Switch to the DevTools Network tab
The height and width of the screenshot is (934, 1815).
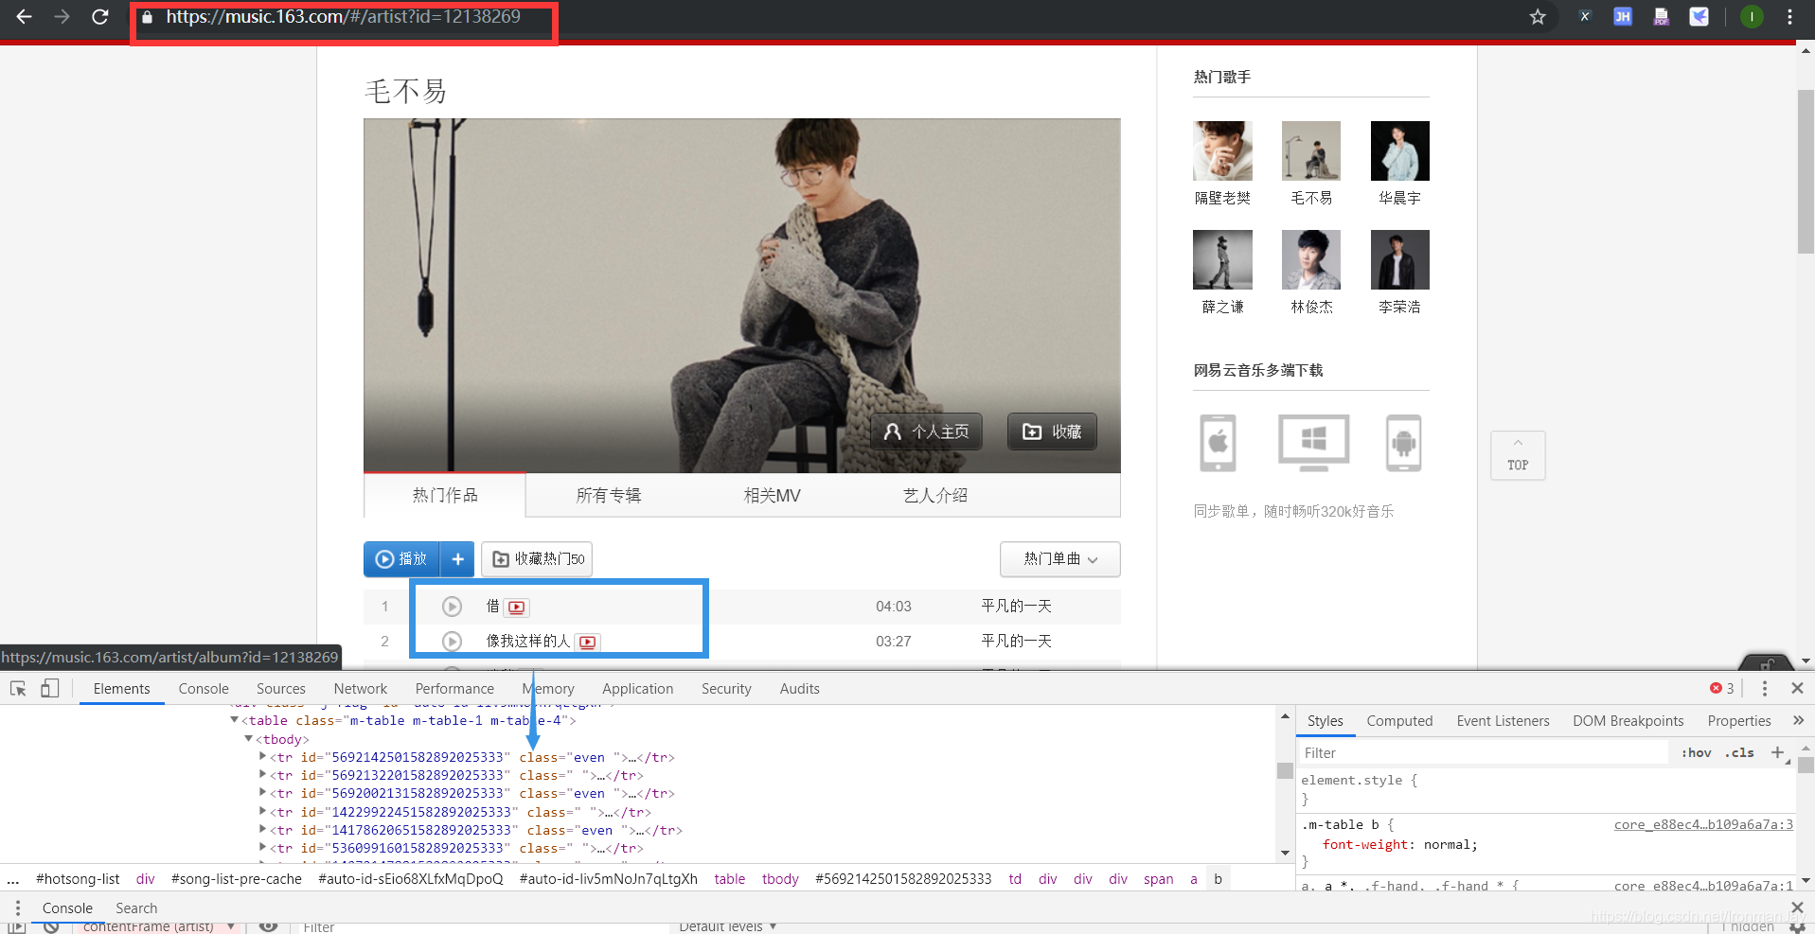click(x=361, y=689)
